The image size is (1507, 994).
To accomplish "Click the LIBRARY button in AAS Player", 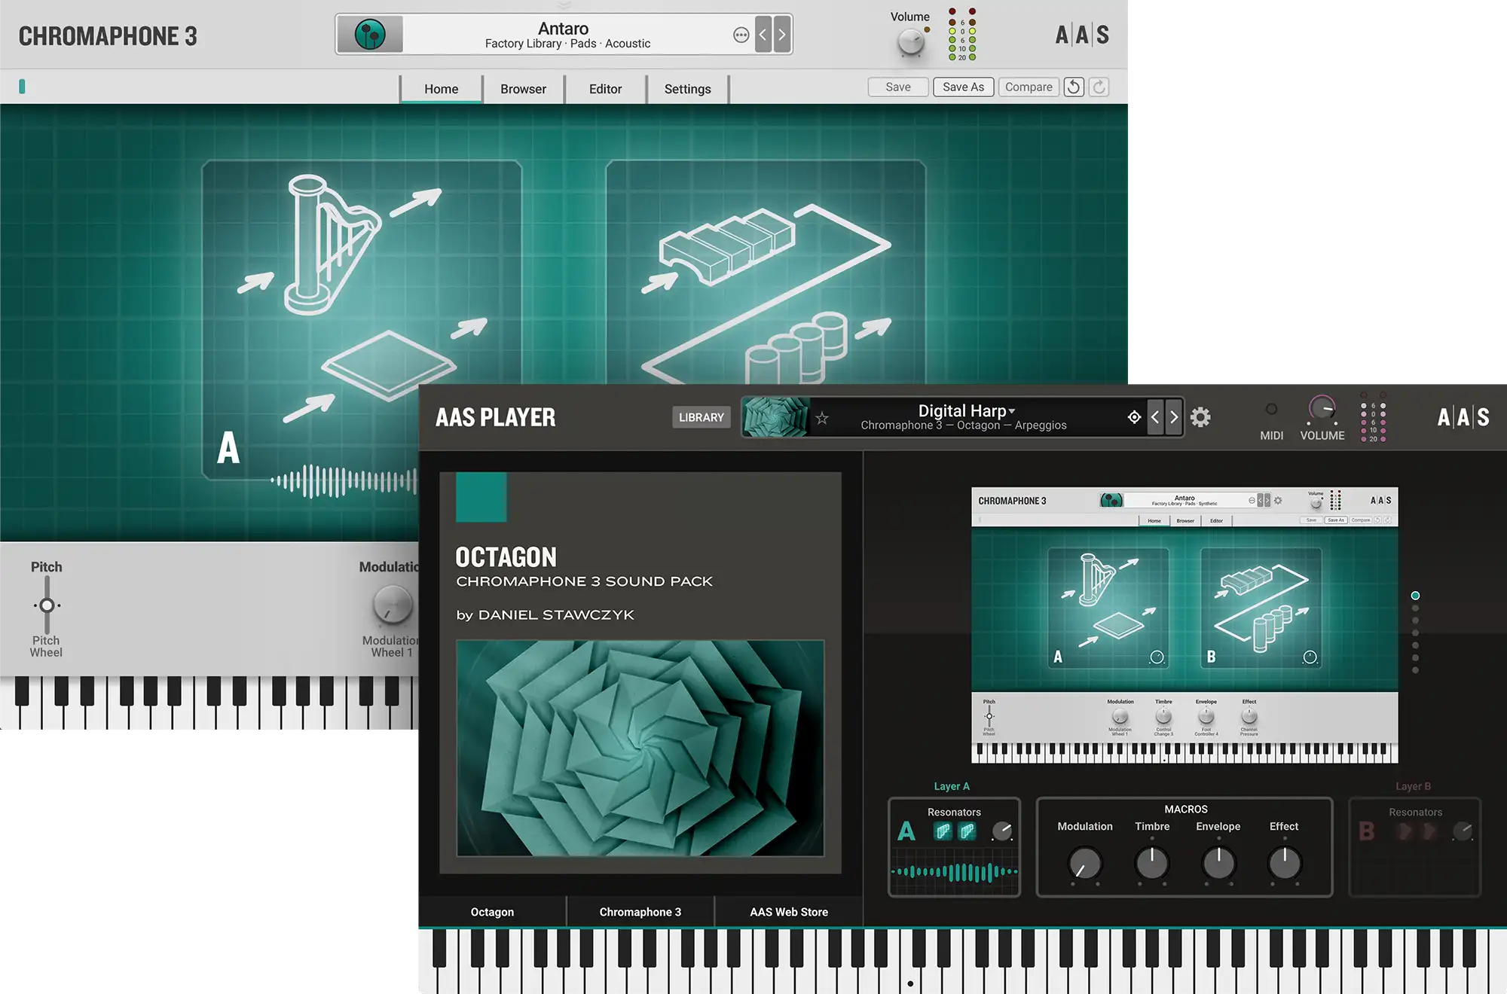I will tap(701, 417).
